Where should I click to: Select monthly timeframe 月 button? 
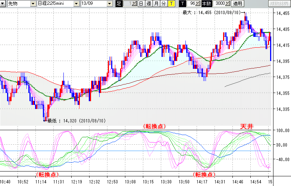coord(156,4)
